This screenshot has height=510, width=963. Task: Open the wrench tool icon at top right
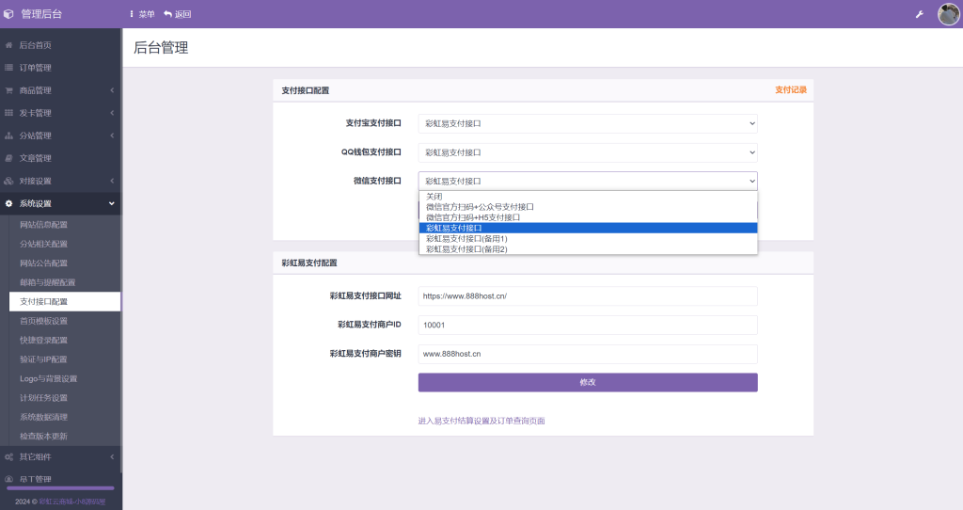click(920, 14)
